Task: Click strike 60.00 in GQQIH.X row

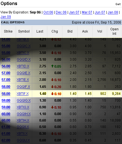Action: [6, 114]
